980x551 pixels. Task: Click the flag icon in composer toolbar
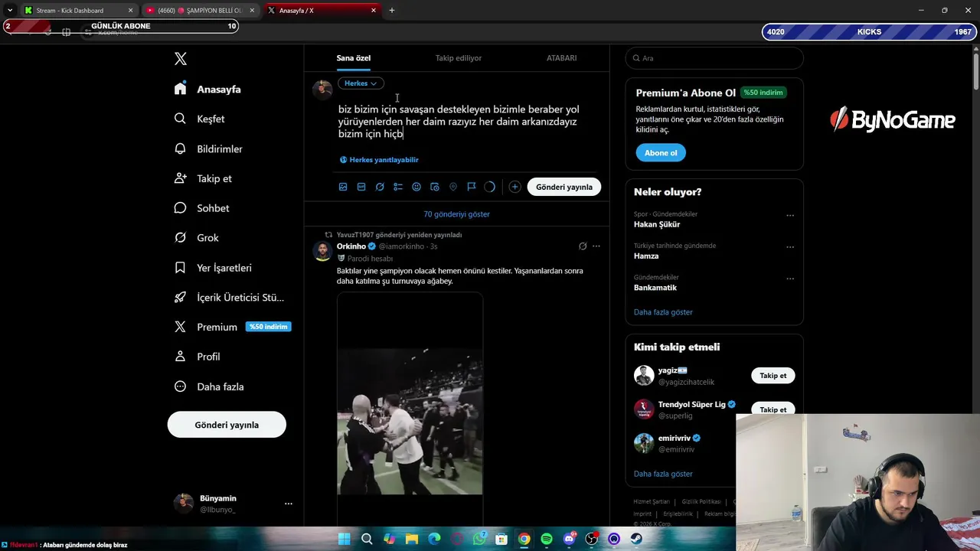(472, 187)
